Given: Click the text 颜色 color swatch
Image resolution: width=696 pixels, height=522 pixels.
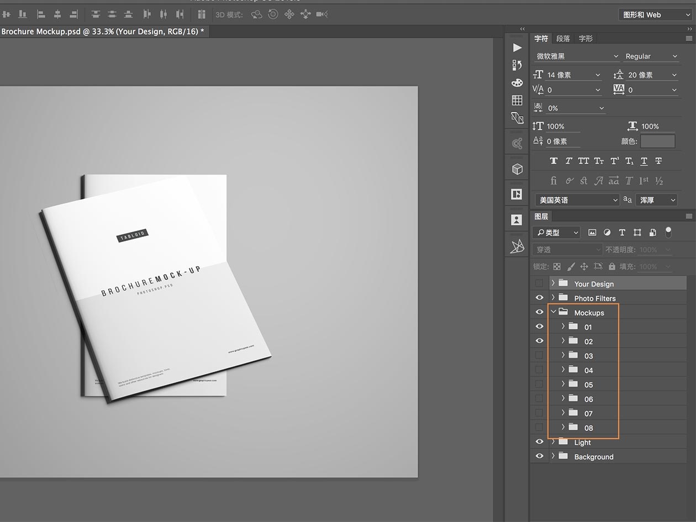Looking at the screenshot, I should (657, 141).
